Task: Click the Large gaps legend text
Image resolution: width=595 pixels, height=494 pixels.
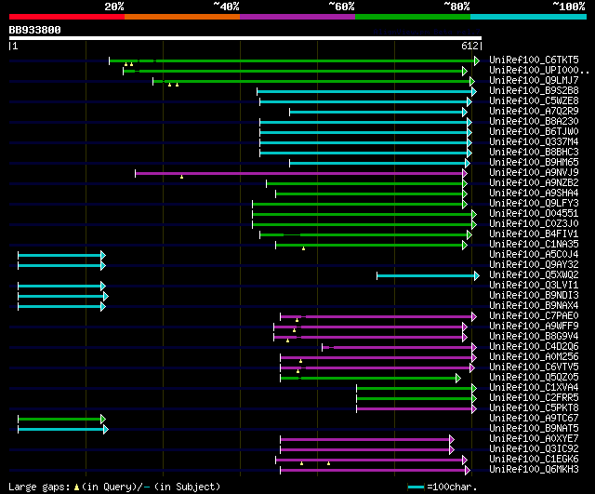Action: pyautogui.click(x=39, y=487)
